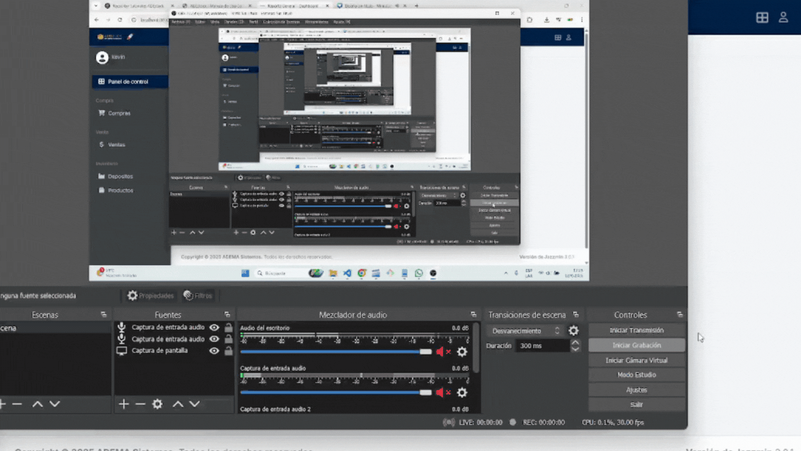The height and width of the screenshot is (451, 801).
Task: Open Vista menu in previewed OBS window
Action: pyautogui.click(x=215, y=22)
